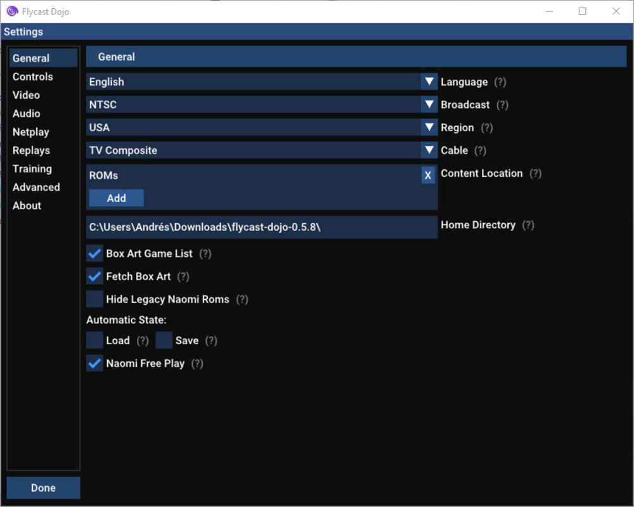
Task: Click the Done button
Action: click(43, 487)
